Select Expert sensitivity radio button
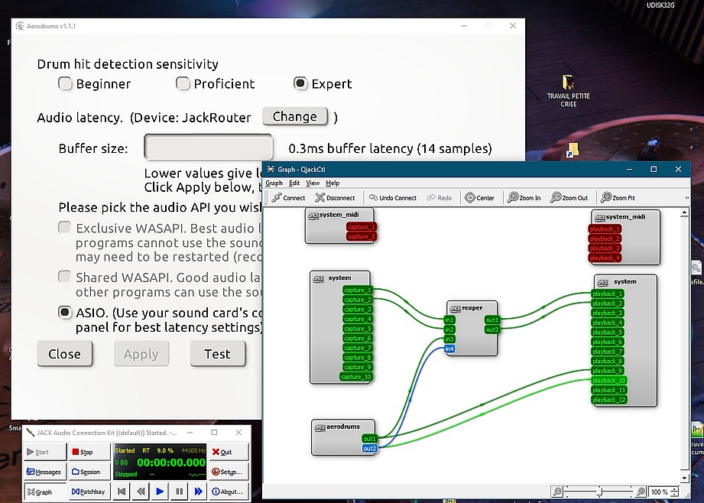 [300, 83]
